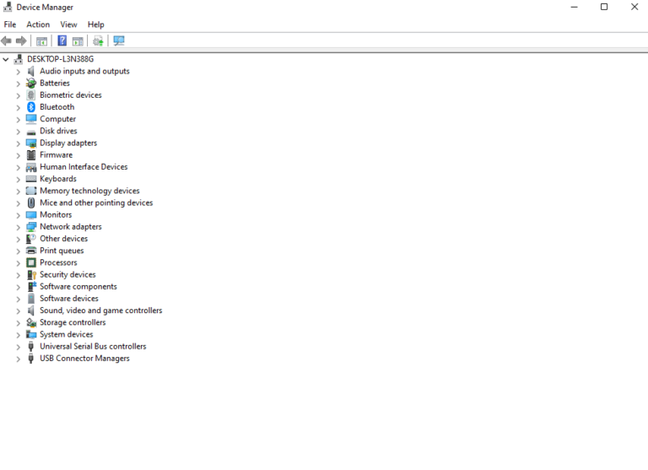Click the Scan for hardware changes toolbar icon
The image size is (648, 470).
click(x=119, y=41)
